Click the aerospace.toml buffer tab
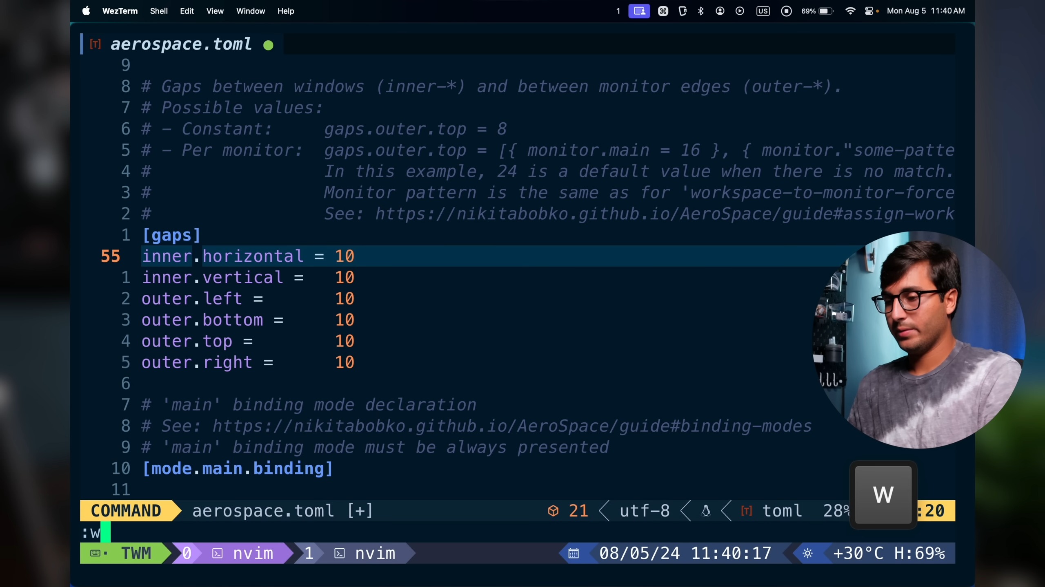Image resolution: width=1045 pixels, height=587 pixels. point(181,44)
